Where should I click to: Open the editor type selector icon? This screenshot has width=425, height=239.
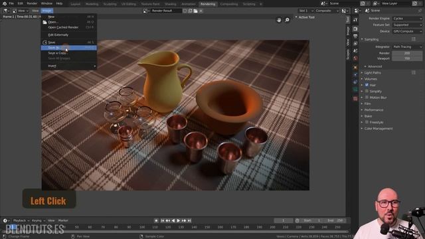6,11
